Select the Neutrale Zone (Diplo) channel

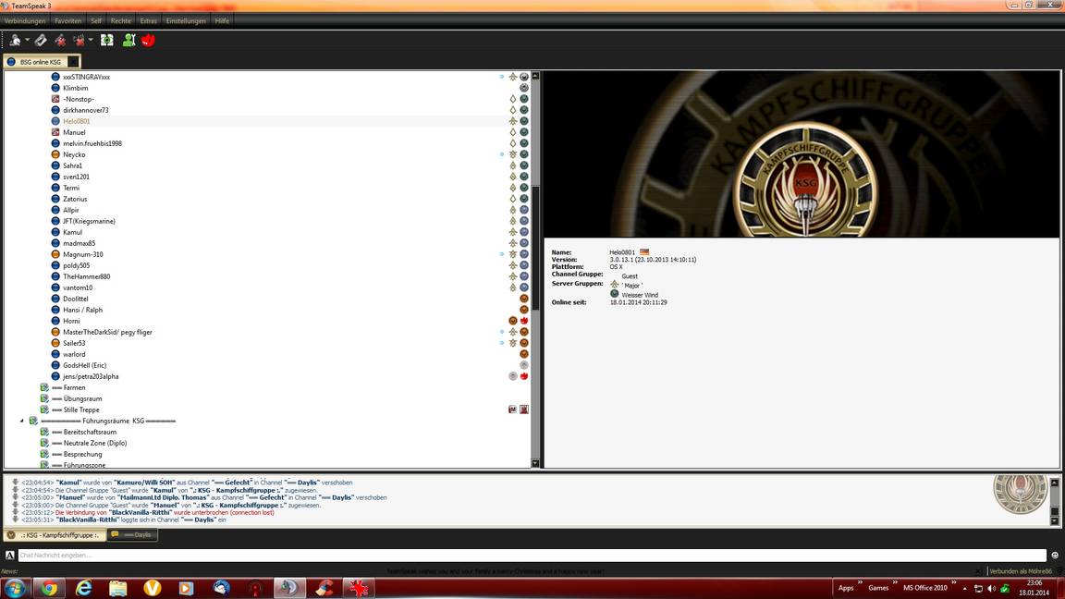95,444
